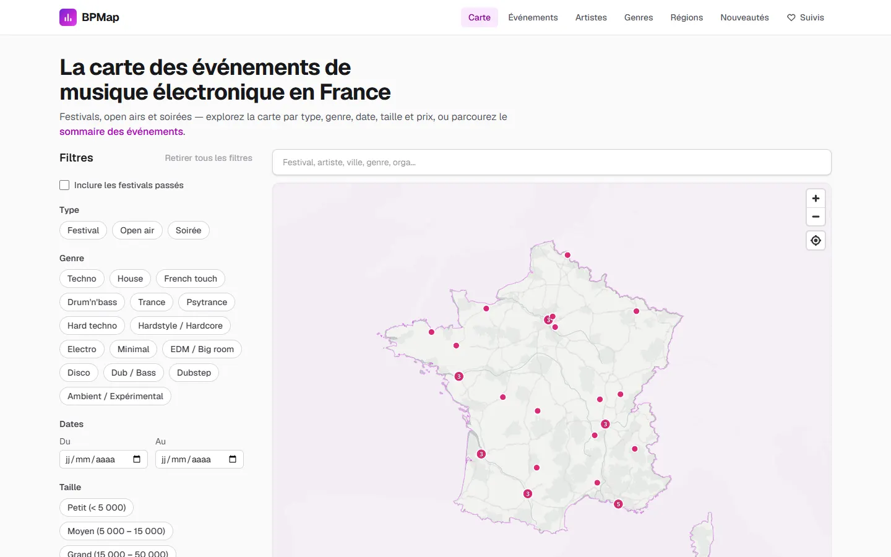Locate my position on the map
The width and height of the screenshot is (891, 557).
tap(816, 240)
